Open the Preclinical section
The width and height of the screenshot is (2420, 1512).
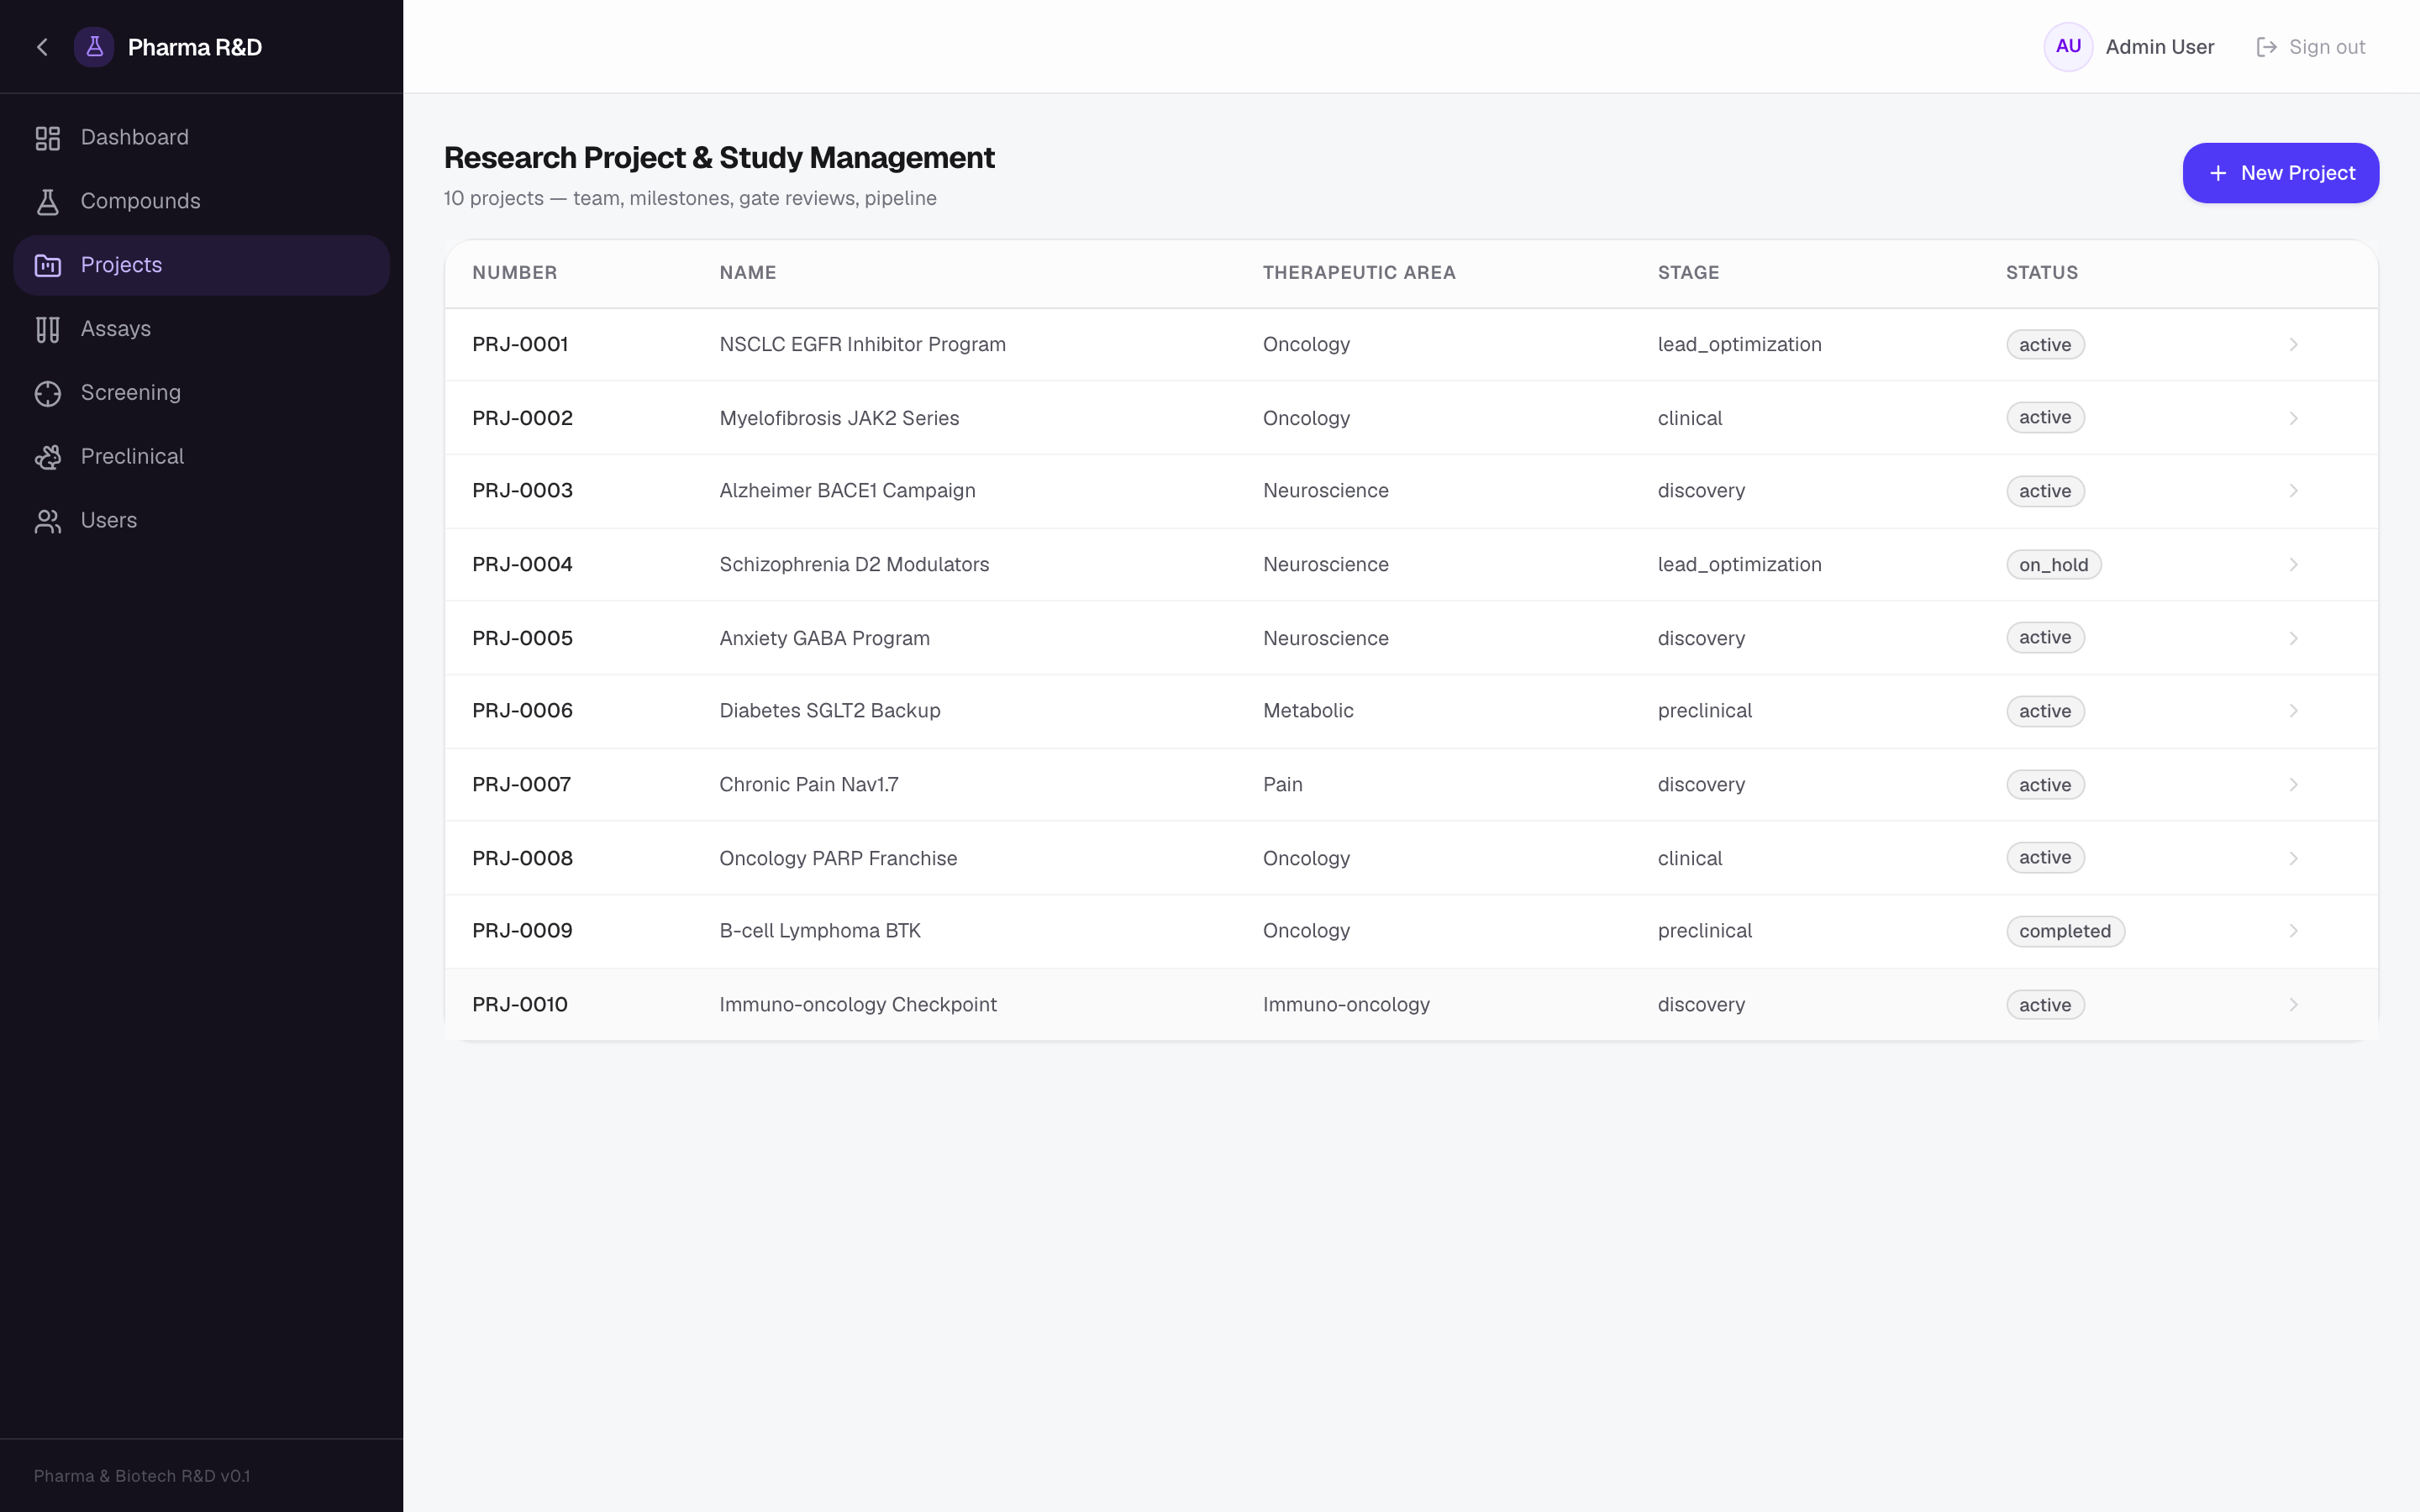[x=202, y=457]
